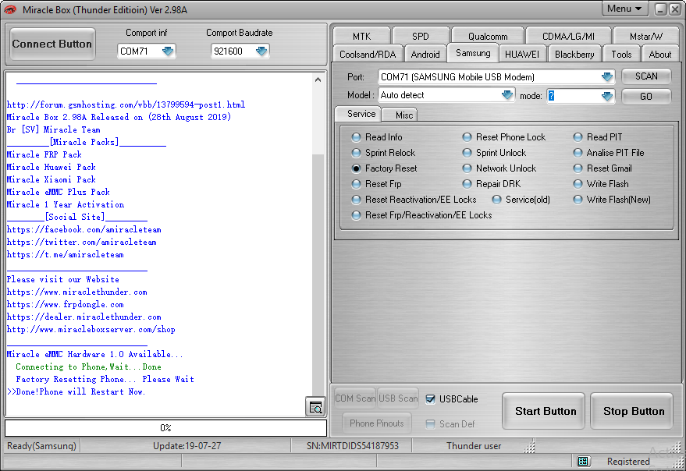Click the Stop Button
The image size is (686, 471).
[632, 411]
